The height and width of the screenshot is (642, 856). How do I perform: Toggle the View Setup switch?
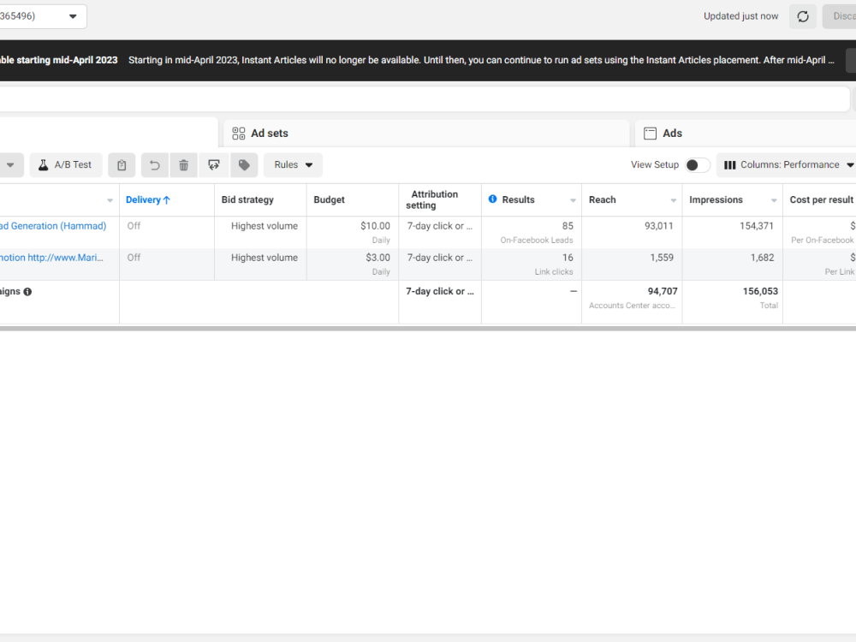pos(697,165)
